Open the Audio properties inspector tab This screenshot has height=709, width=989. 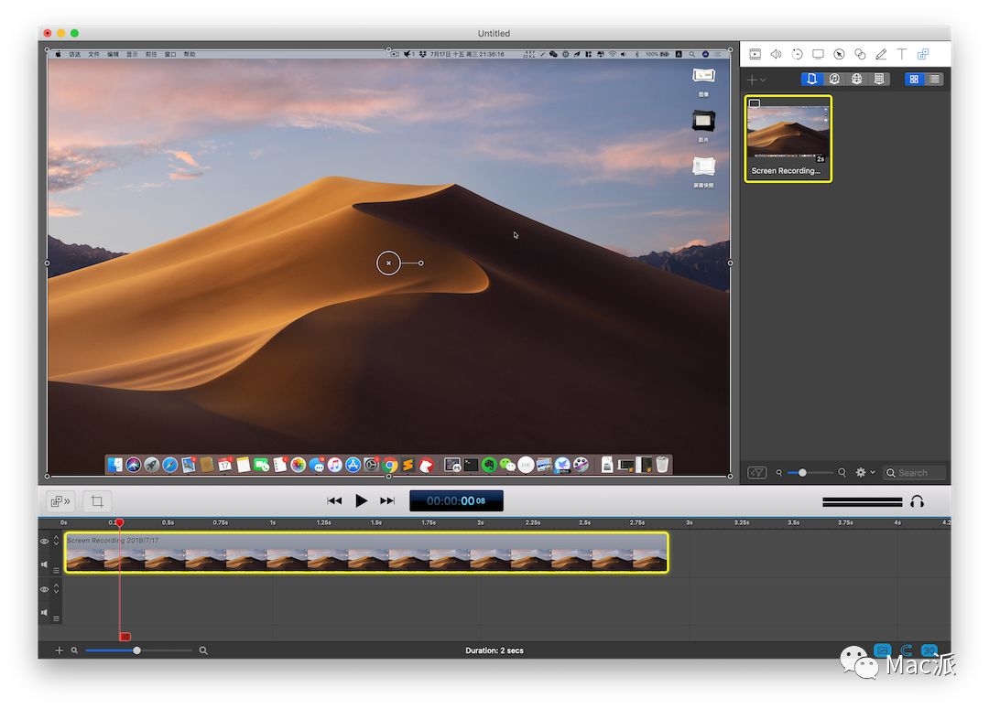point(776,54)
